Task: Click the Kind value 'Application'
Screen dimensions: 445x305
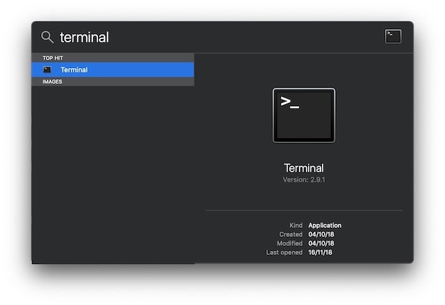Action: 325,225
